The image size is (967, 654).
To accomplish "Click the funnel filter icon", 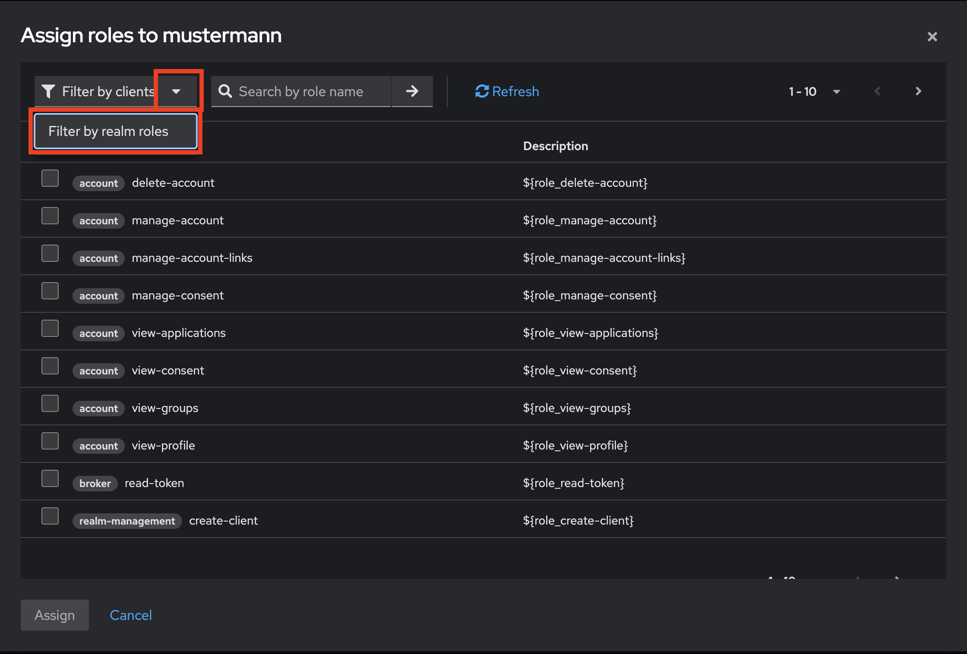I will [x=48, y=91].
